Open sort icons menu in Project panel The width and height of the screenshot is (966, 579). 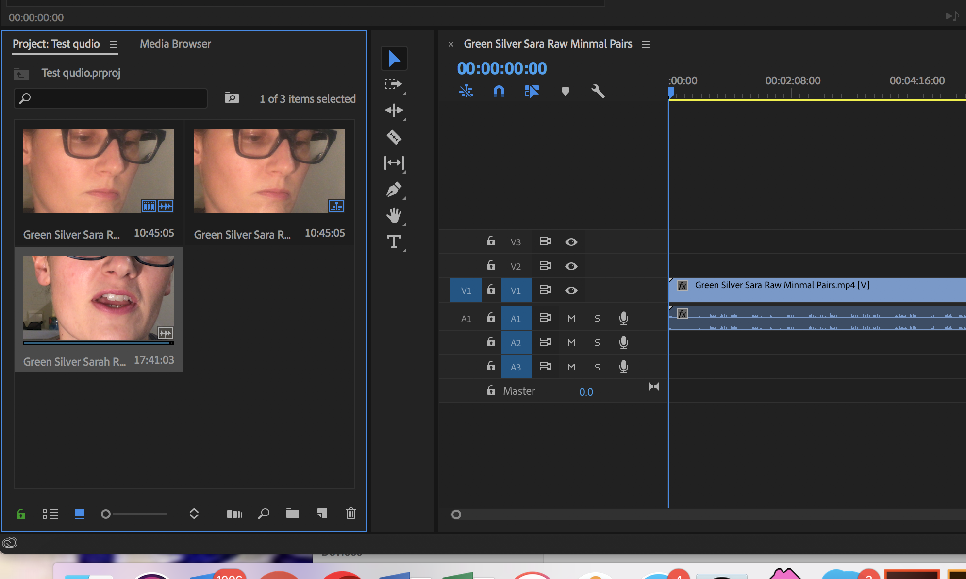(x=194, y=514)
